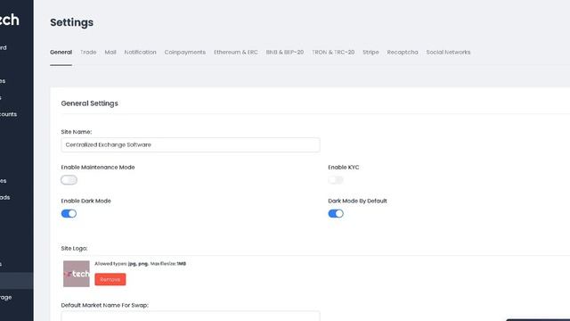The width and height of the screenshot is (570, 321).
Task: Click the 'Allowed types: jpg, png' text
Action: pos(121,264)
